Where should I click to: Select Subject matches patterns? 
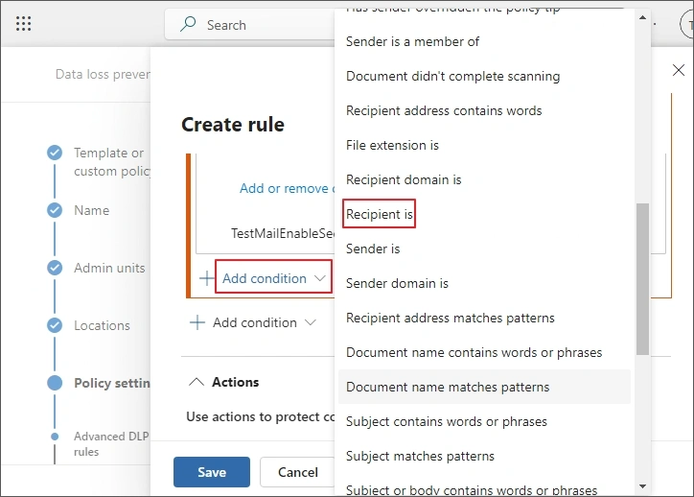(x=485, y=457)
